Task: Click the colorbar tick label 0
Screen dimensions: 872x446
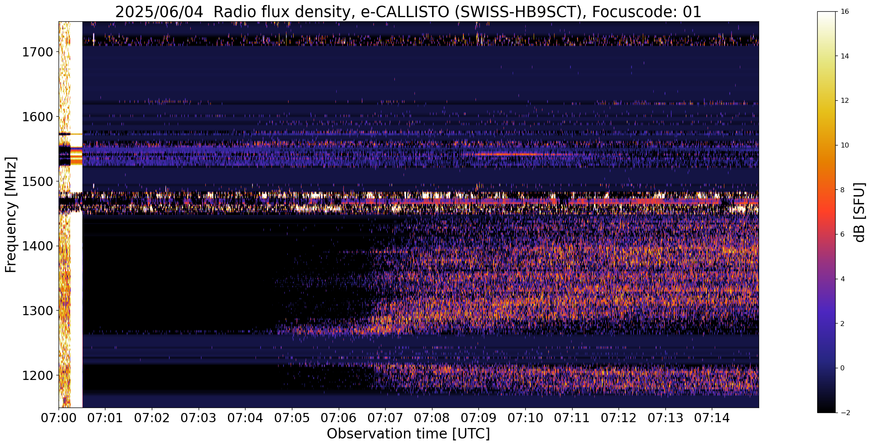Action: 842,368
